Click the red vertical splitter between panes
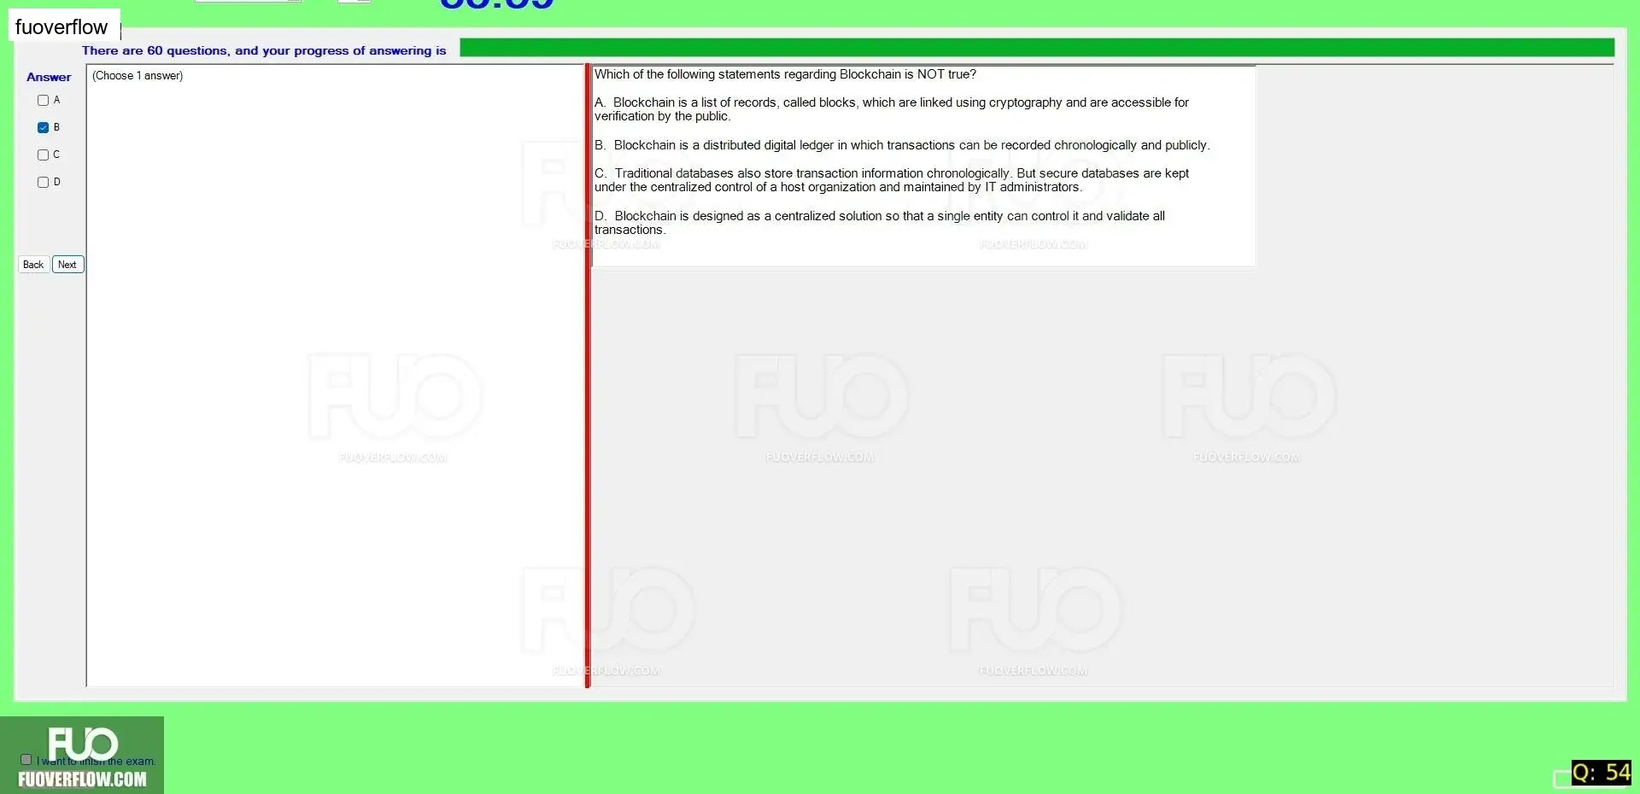Viewport: 1640px width, 794px height. pyautogui.click(x=588, y=376)
